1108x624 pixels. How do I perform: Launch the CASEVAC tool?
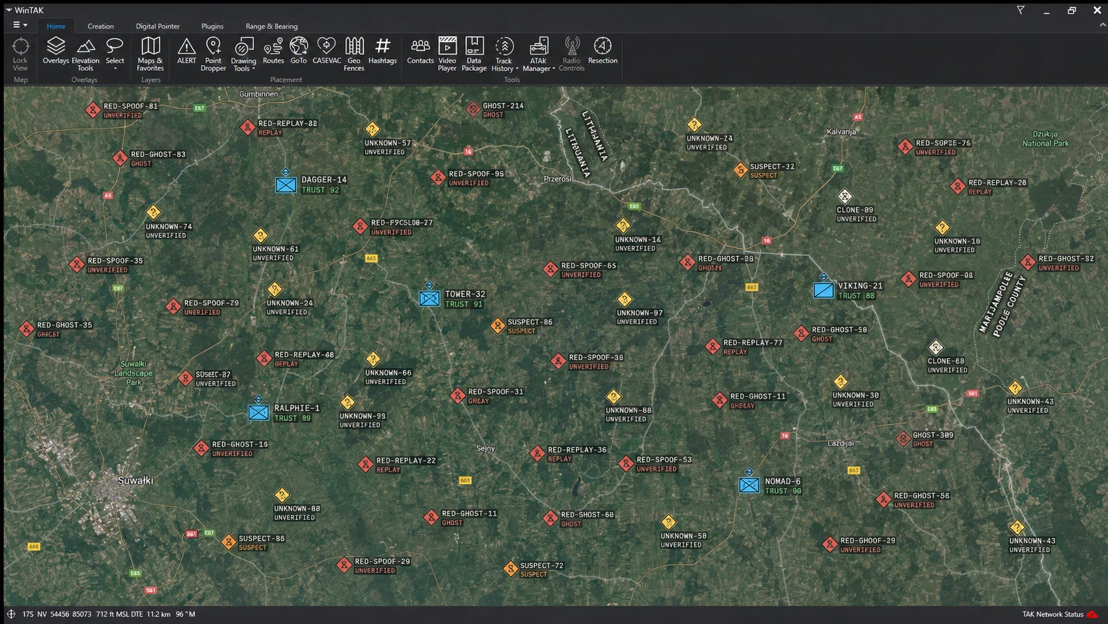(326, 51)
